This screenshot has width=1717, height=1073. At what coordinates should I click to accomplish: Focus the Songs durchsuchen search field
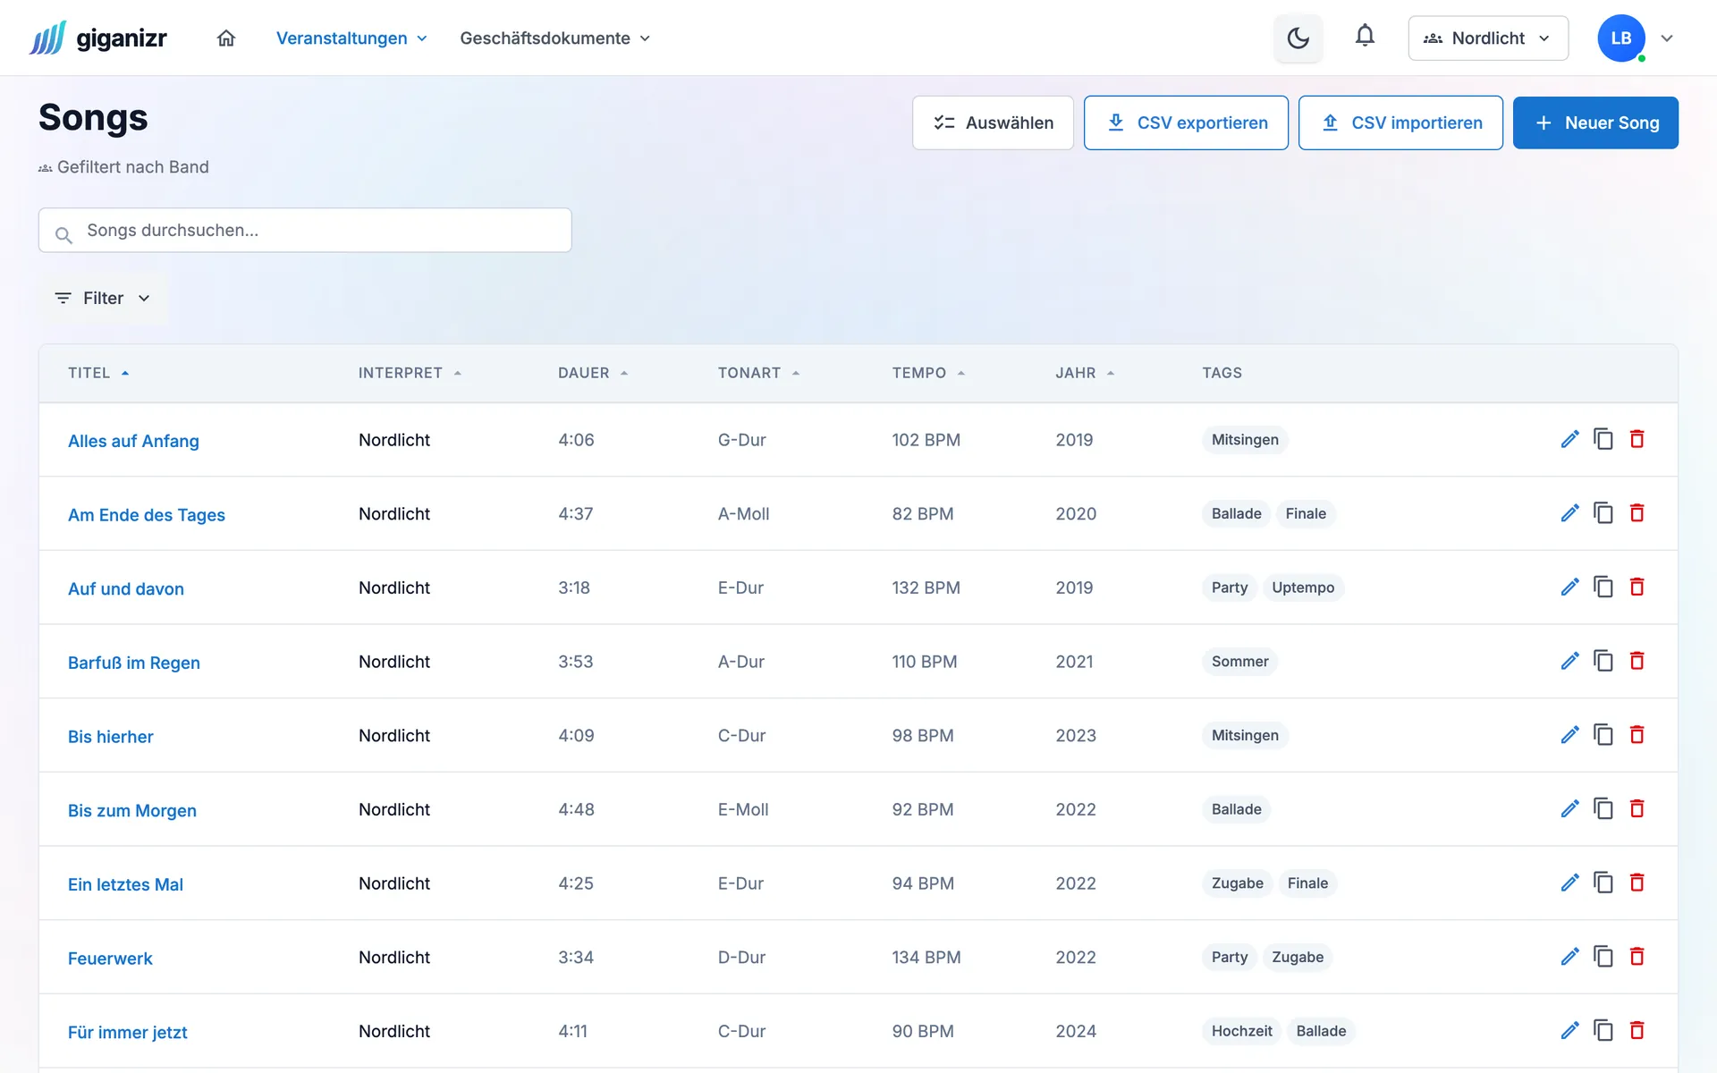point(305,230)
